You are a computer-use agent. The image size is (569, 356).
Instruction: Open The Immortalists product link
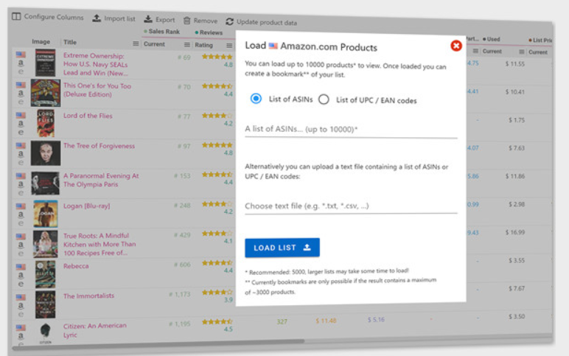(x=88, y=296)
